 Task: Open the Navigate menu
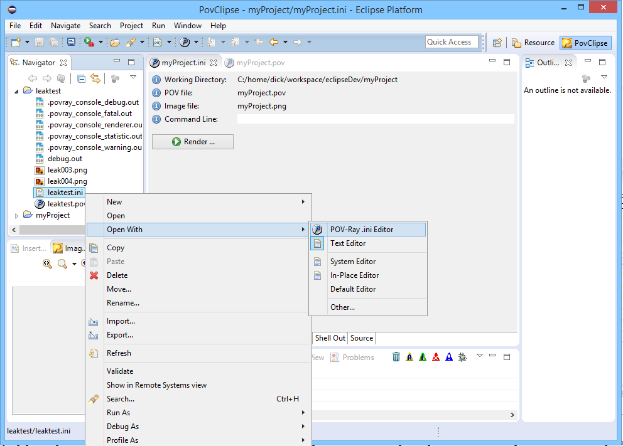pos(65,26)
